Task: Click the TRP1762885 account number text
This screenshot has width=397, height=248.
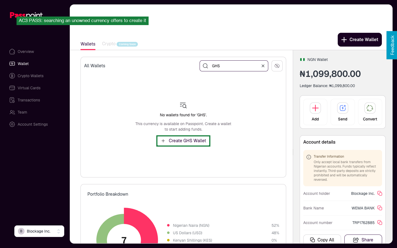Action: (363, 223)
